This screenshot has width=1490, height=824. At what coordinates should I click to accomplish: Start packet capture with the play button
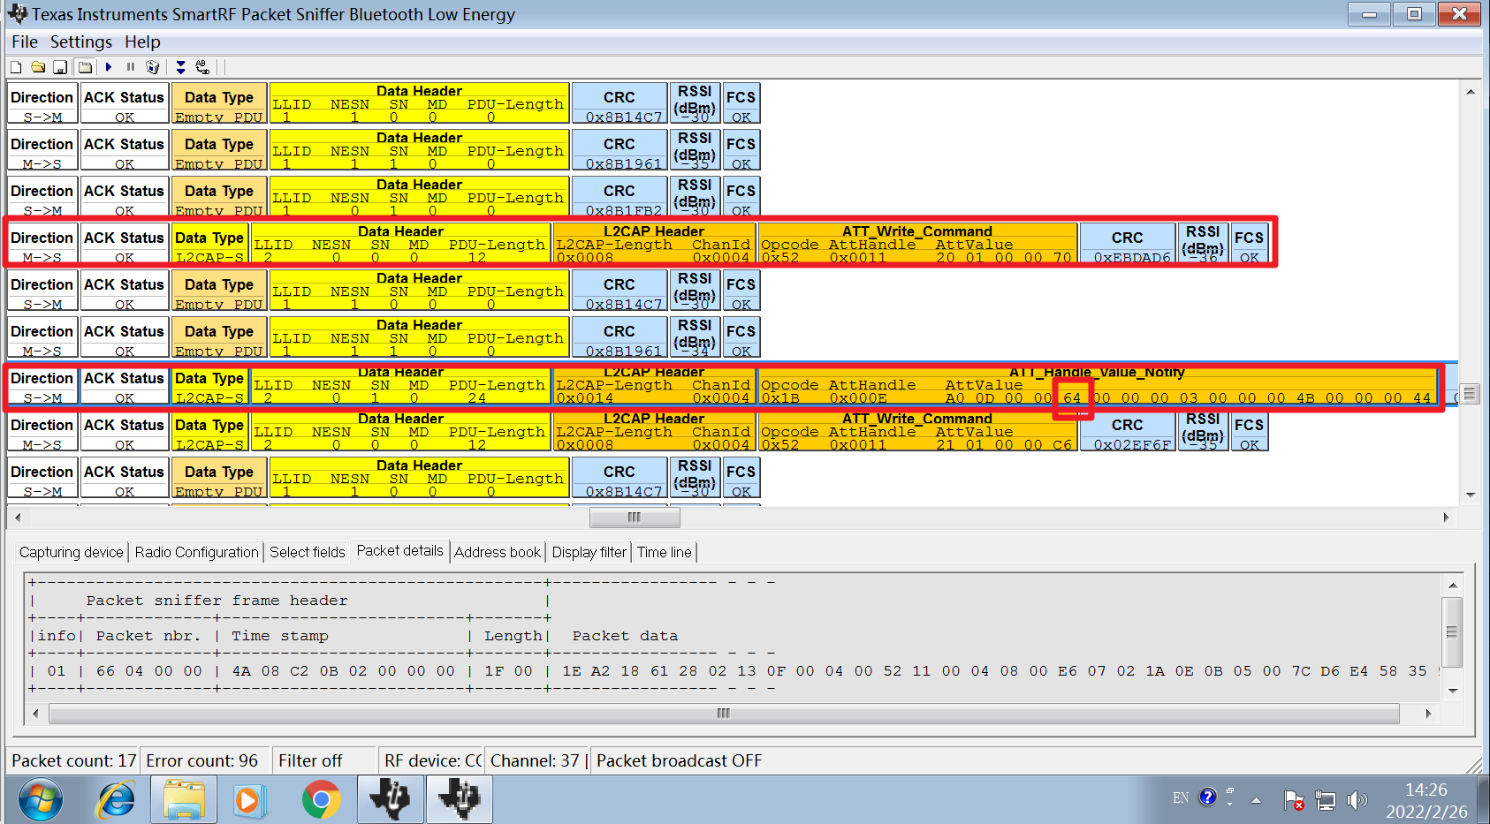point(109,67)
